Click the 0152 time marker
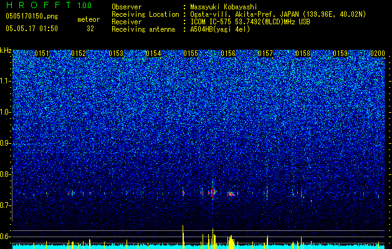The height and width of the screenshot is (249, 392). tap(79, 54)
